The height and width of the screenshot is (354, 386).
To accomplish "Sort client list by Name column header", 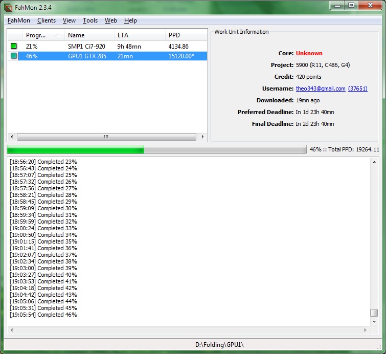I will click(89, 35).
